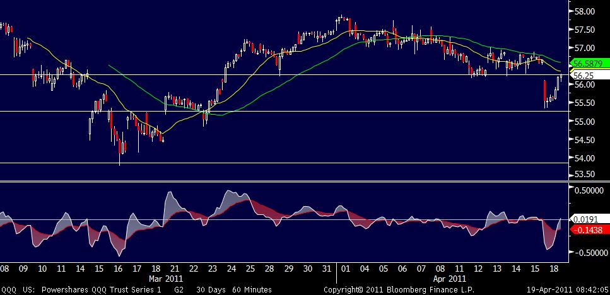Click the 30 Days range text
The image size is (610, 295).
(x=211, y=289)
